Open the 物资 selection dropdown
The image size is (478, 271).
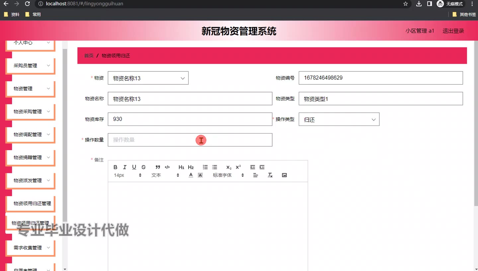pyautogui.click(x=148, y=78)
